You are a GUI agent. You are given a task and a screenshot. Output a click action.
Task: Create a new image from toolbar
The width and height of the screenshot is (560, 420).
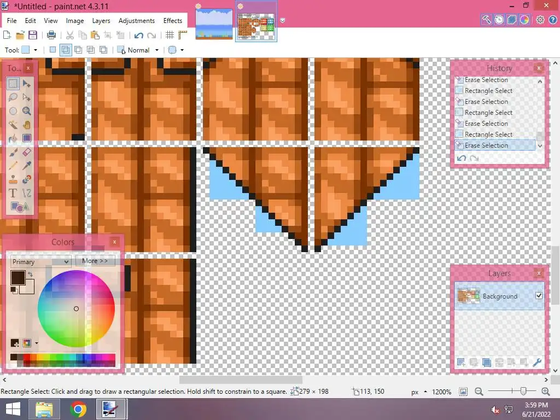click(7, 35)
